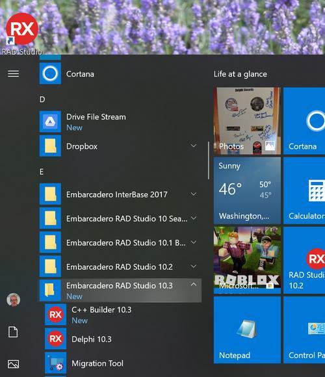This screenshot has width=325, height=377.
Task: Open Documents from the Start sidebar
Action: tap(13, 332)
